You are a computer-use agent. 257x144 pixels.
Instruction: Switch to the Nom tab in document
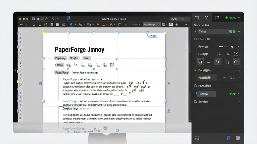(x=86, y=58)
